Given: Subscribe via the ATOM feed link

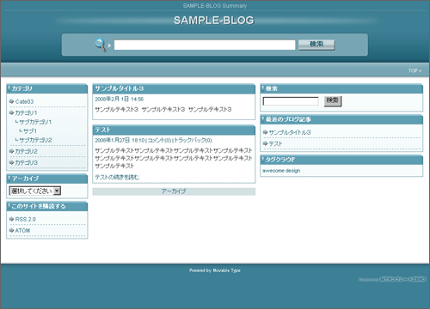Looking at the screenshot, I should (22, 230).
